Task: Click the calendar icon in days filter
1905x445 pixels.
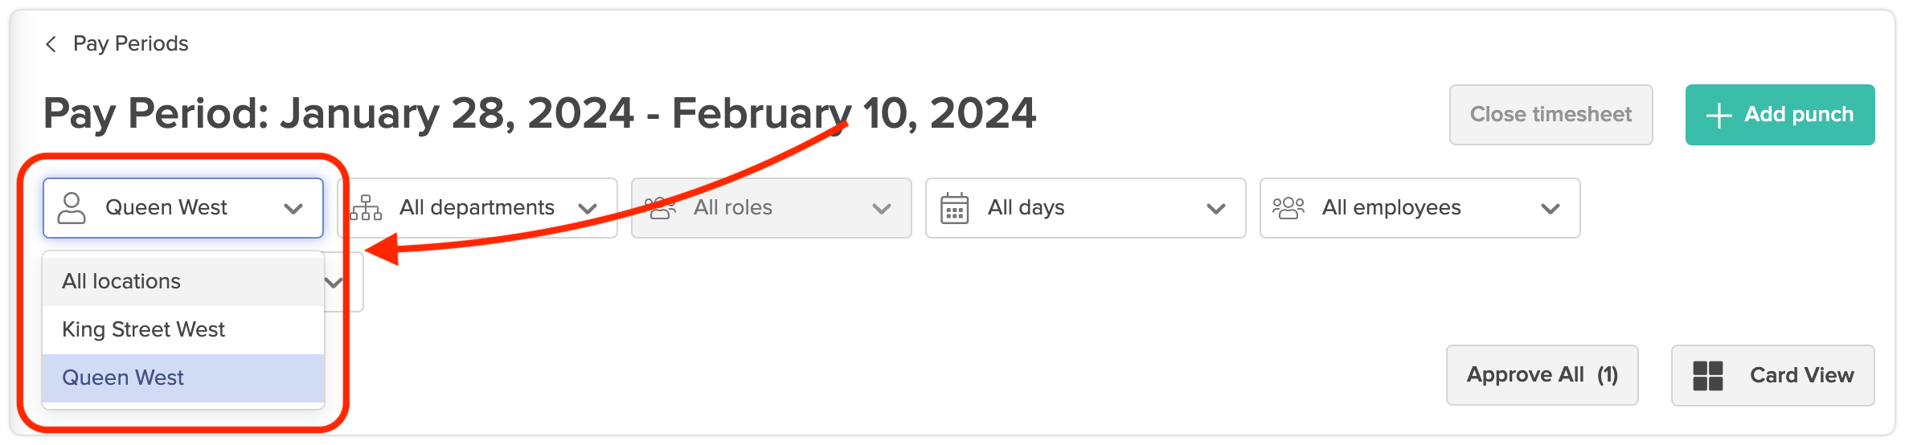Action: tap(954, 208)
